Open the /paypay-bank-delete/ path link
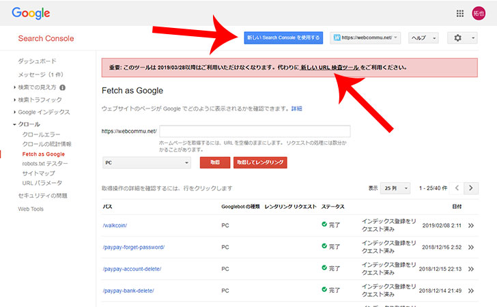 coord(128,291)
